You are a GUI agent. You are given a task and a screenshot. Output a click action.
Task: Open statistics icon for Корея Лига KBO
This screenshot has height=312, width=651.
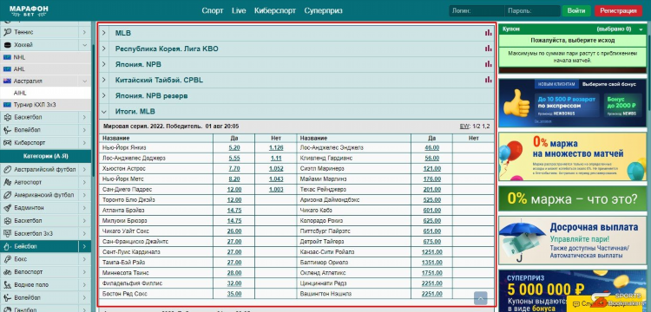(x=488, y=49)
